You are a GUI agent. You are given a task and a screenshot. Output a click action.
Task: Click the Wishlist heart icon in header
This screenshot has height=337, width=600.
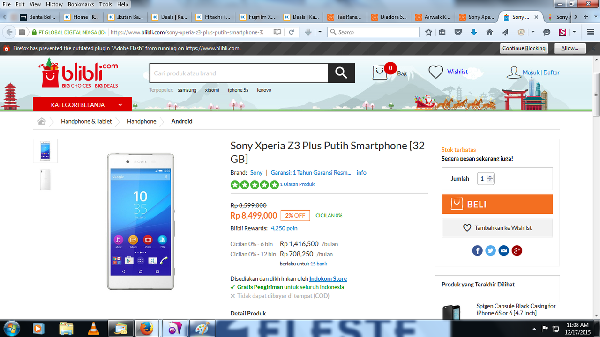coord(436,72)
